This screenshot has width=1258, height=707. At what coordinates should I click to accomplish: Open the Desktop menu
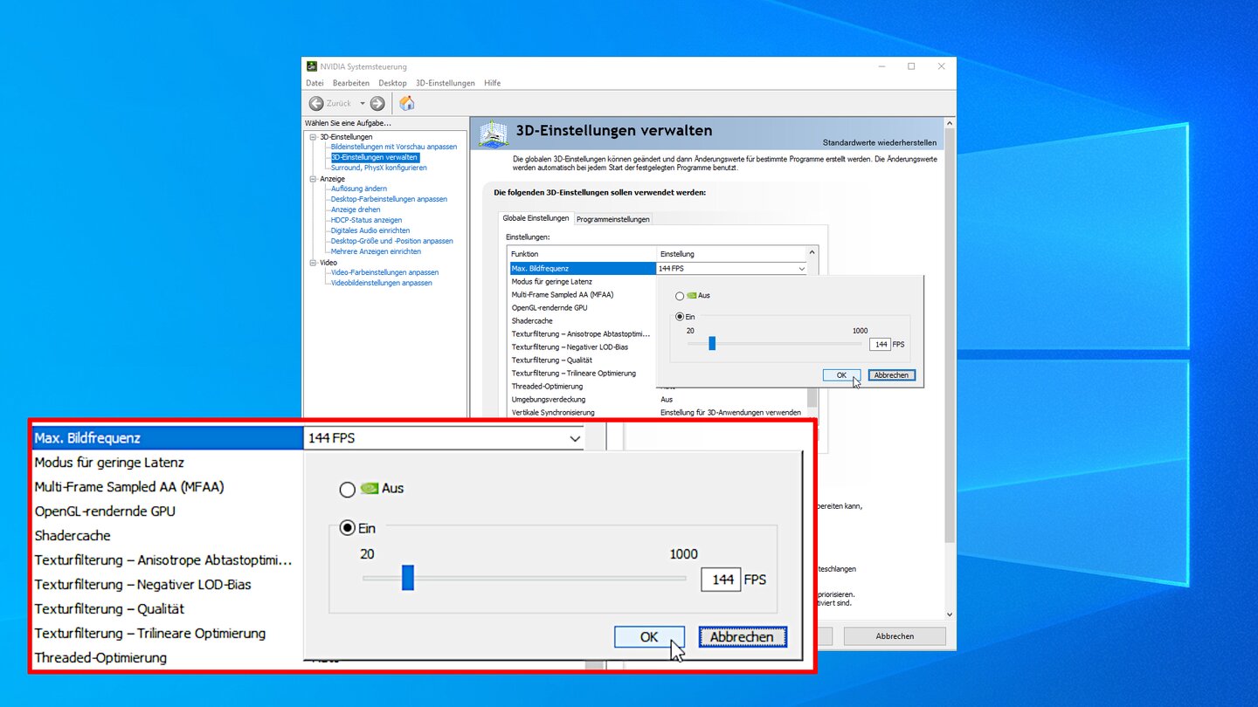[x=392, y=83]
